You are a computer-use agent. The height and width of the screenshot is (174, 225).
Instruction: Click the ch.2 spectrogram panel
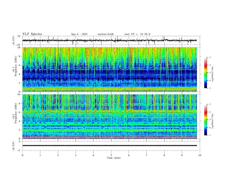[x=110, y=117]
